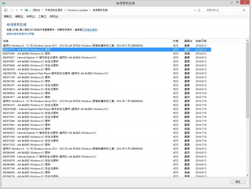Select the KB2962872 Internet Explorer 11 row
251x189 pixels.
click(x=107, y=133)
